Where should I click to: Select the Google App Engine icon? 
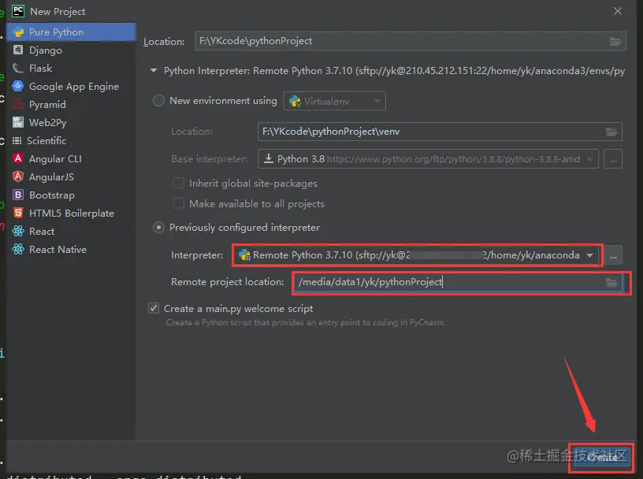point(18,86)
